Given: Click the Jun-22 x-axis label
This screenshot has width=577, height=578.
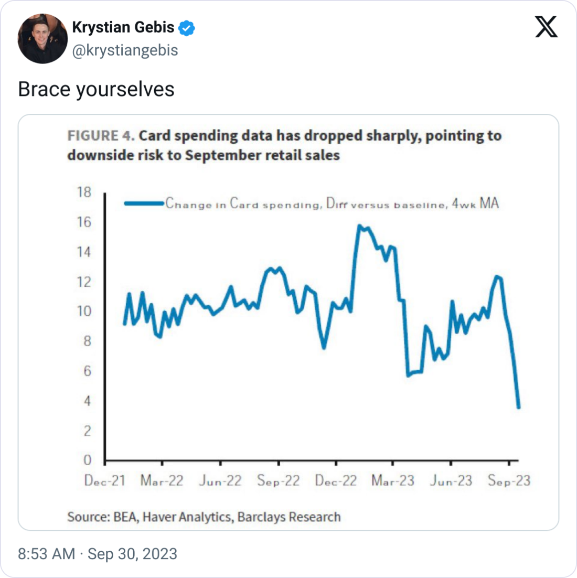Looking at the screenshot, I should pos(220,480).
